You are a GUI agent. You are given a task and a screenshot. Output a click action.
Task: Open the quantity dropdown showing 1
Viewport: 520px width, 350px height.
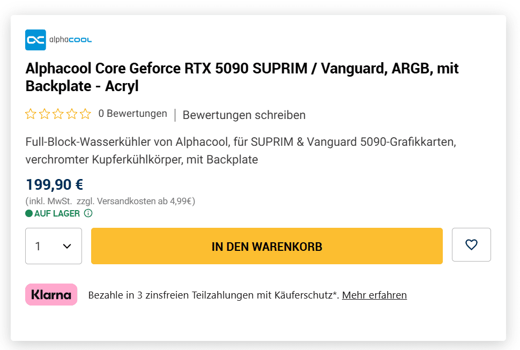coord(54,246)
